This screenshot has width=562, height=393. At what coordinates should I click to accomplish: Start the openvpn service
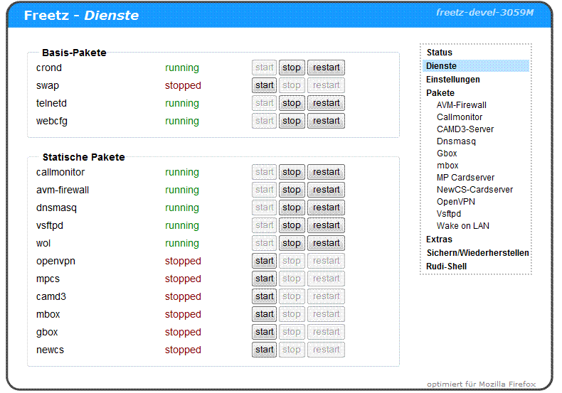click(265, 262)
